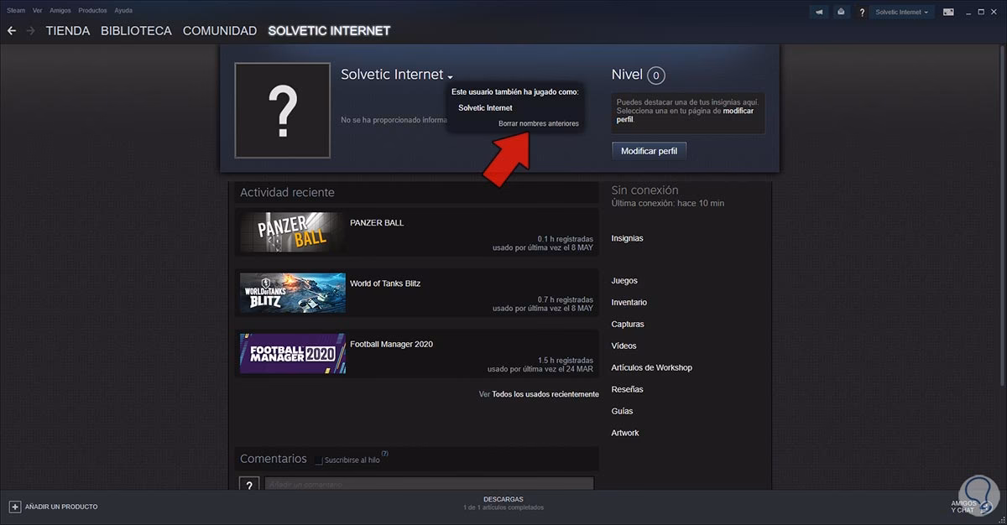Click Todos los usados recientemente link

(x=545, y=394)
